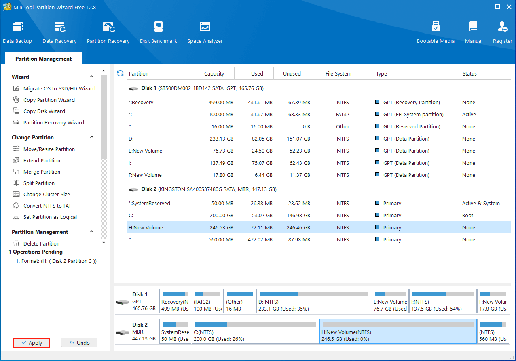
Task: Select D:(NTFS) block in disk map
Action: tap(313, 301)
